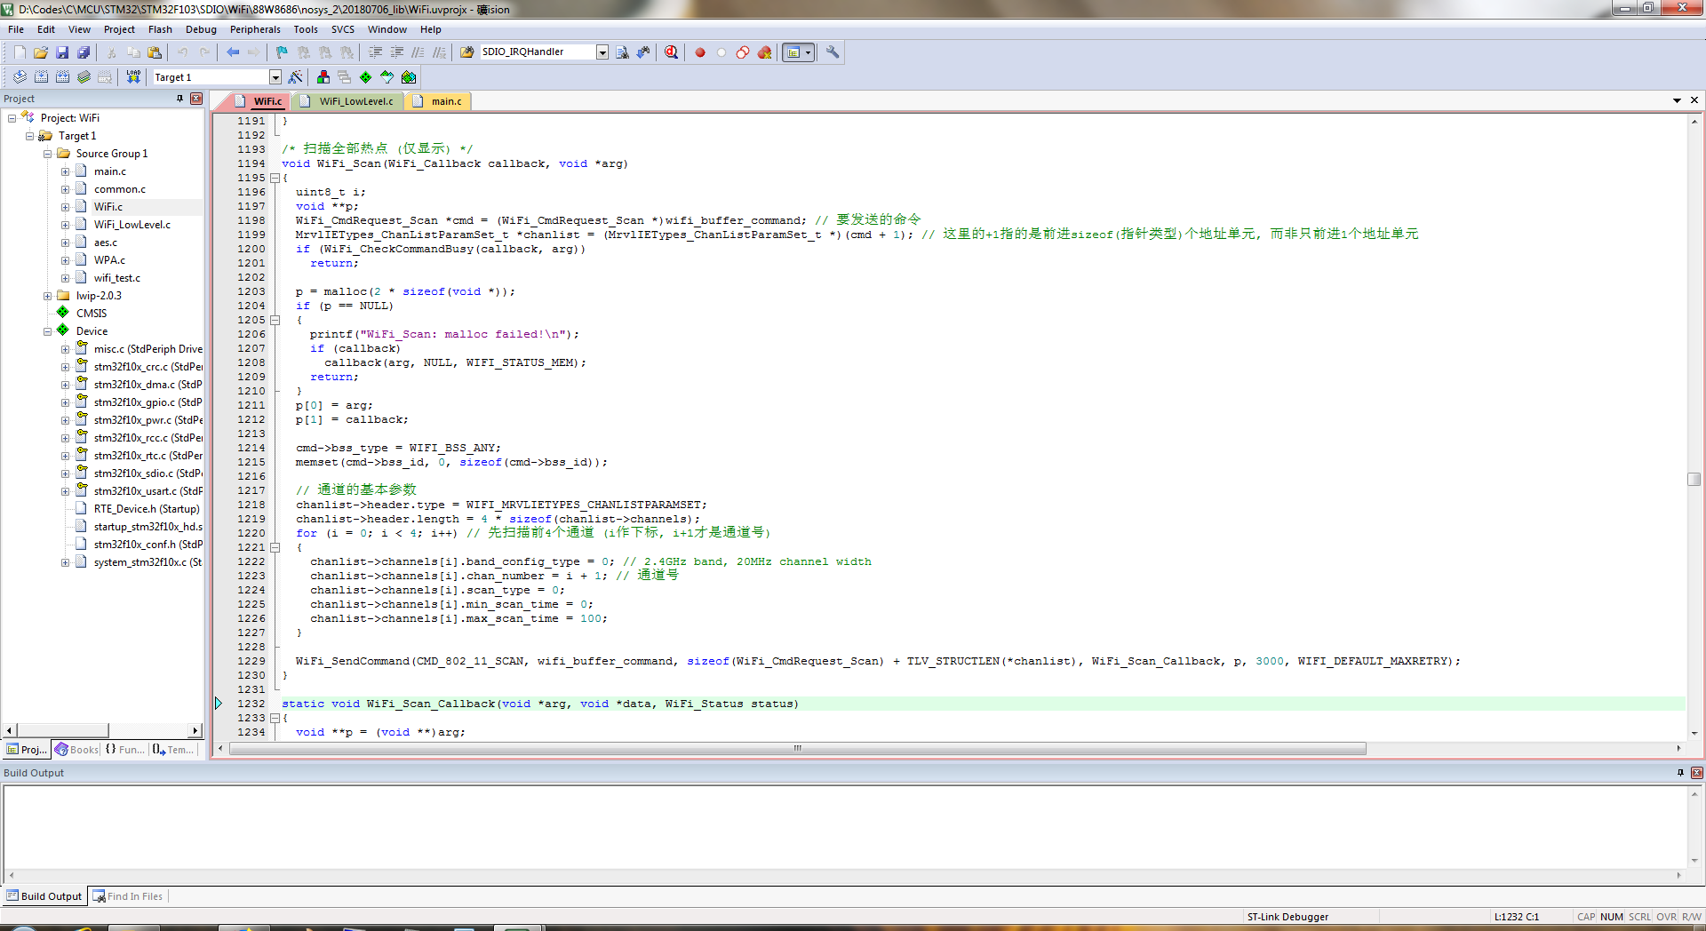Collapse the Device component node
This screenshot has width=1706, height=931.
[48, 331]
